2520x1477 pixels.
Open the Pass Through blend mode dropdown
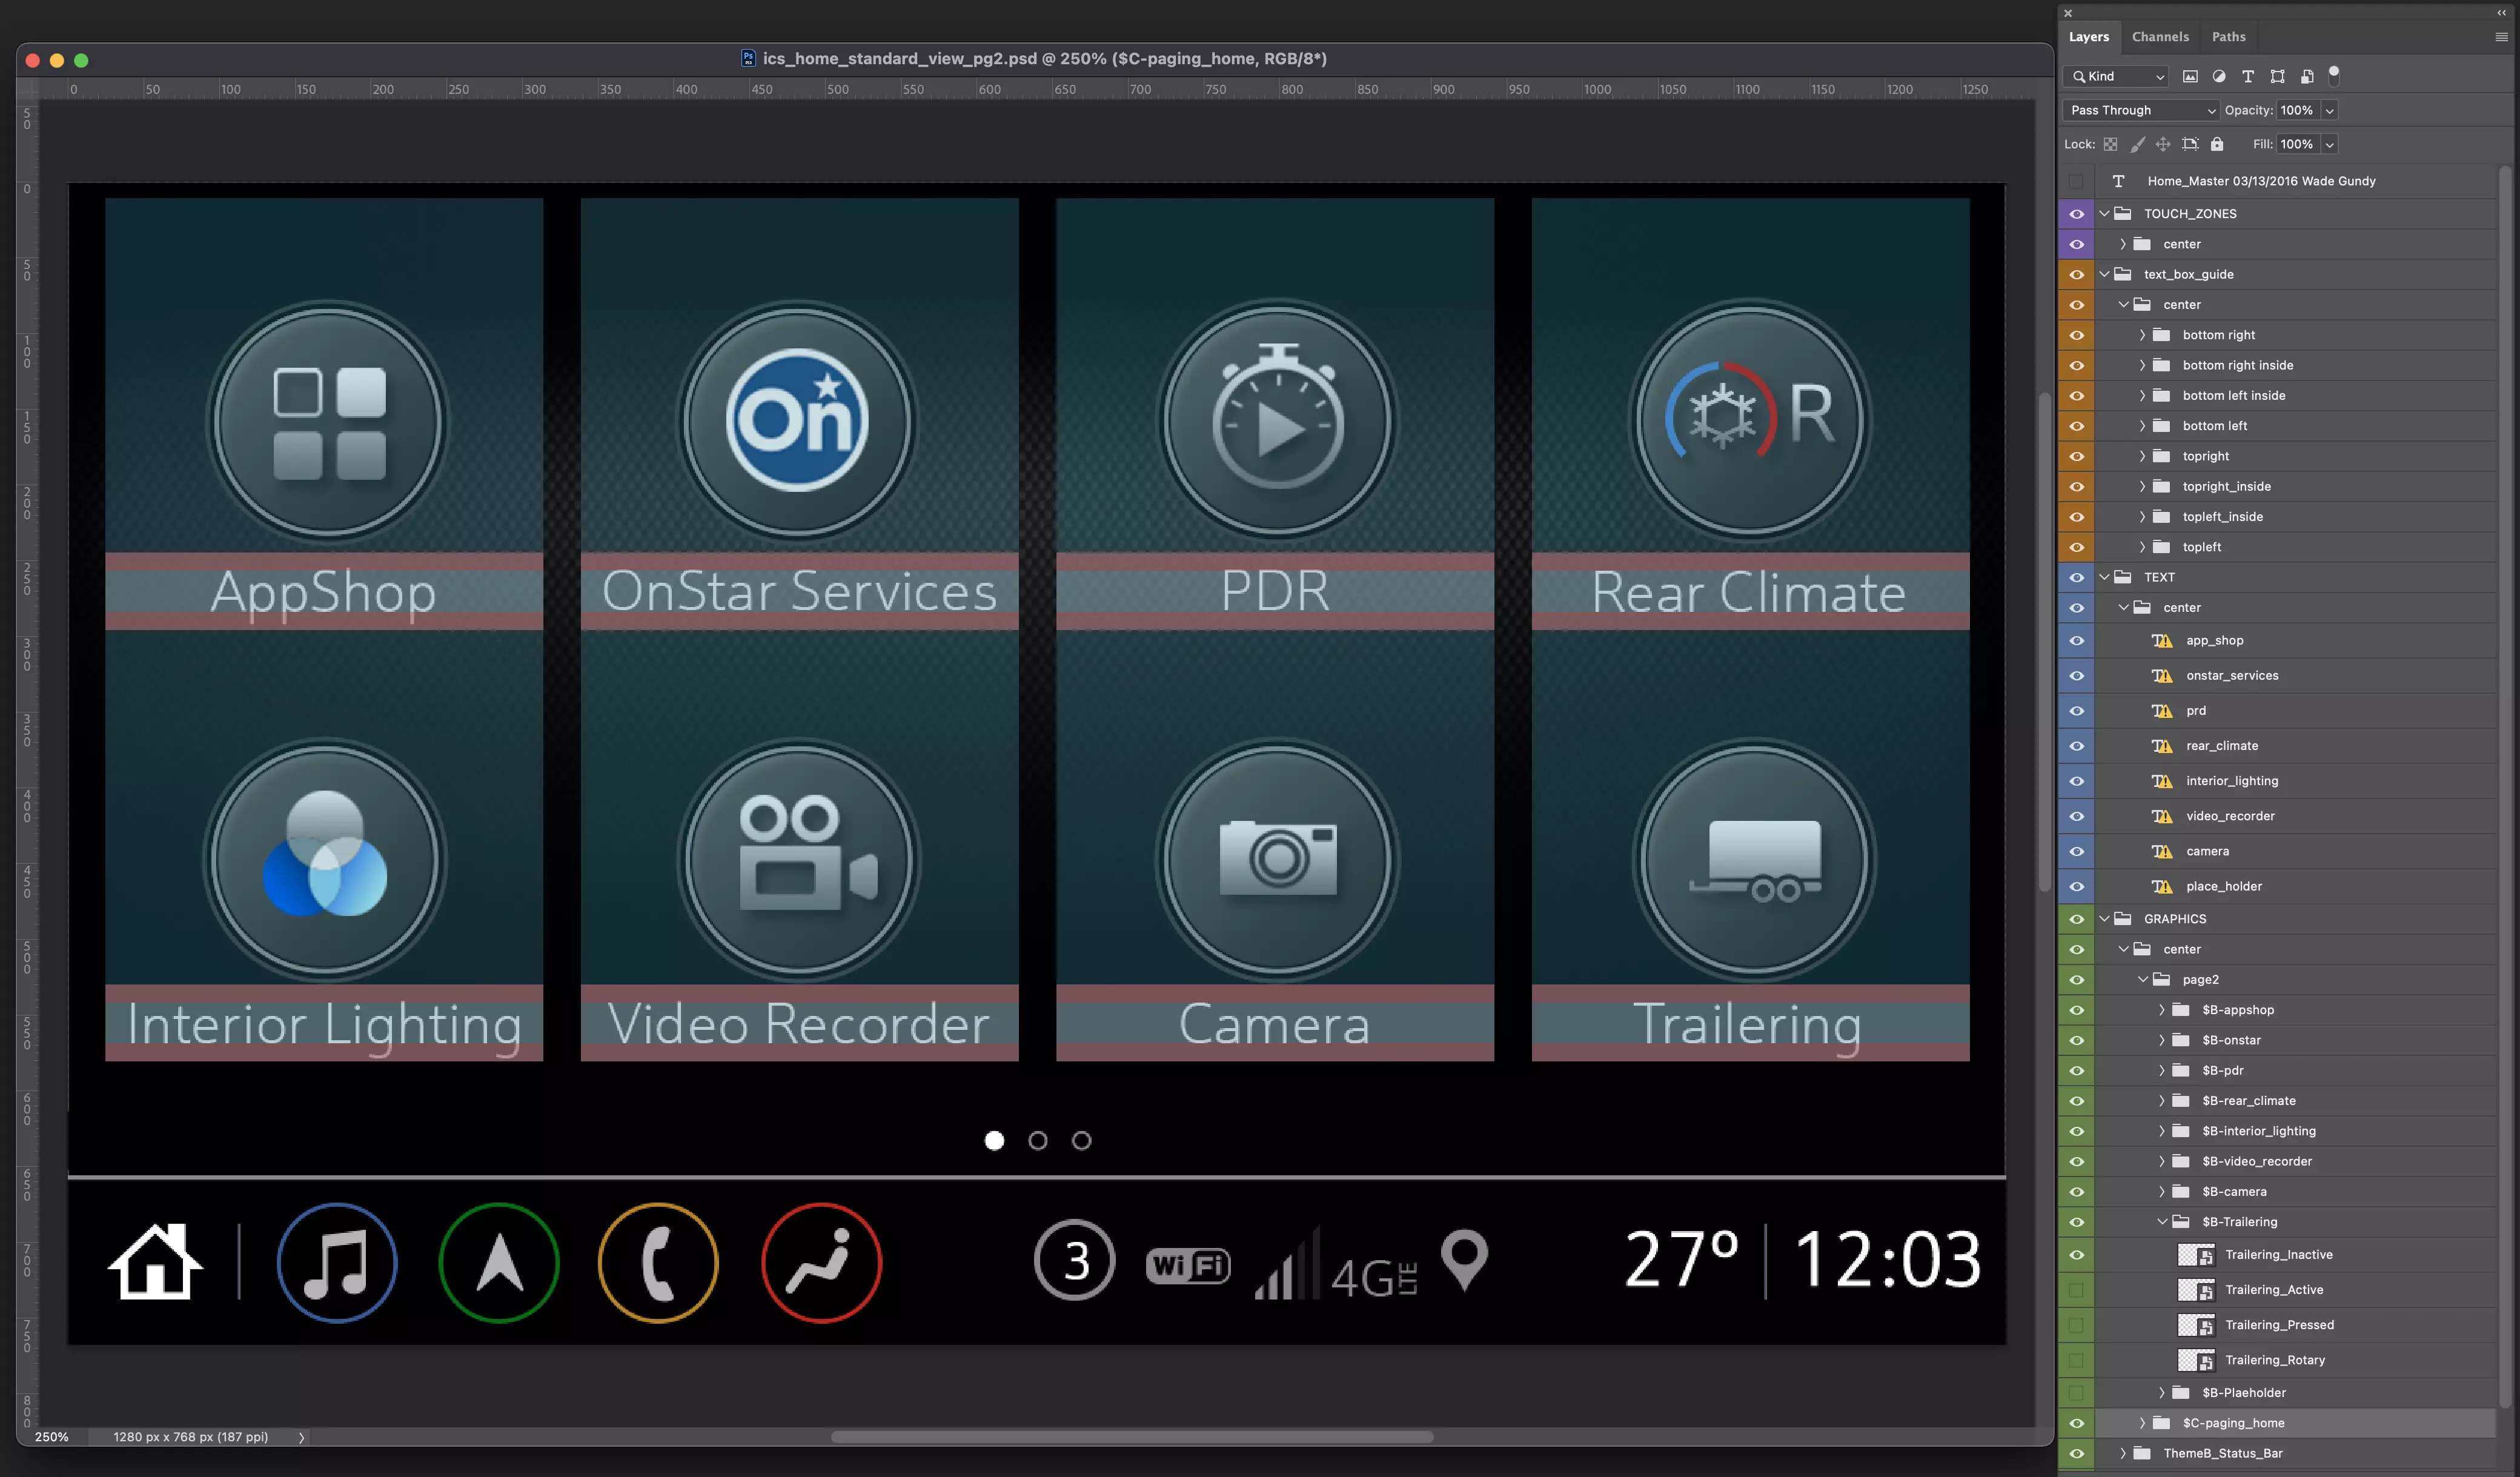click(2141, 110)
